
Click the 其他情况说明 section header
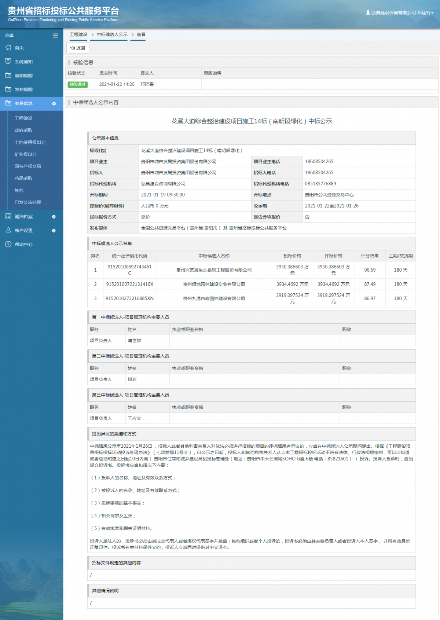(252, 591)
